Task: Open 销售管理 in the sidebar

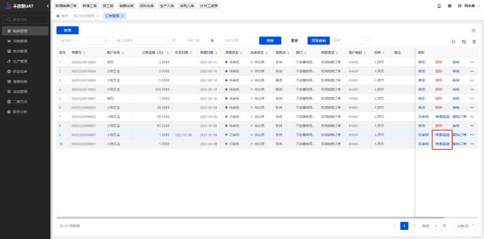Action: (x=25, y=31)
